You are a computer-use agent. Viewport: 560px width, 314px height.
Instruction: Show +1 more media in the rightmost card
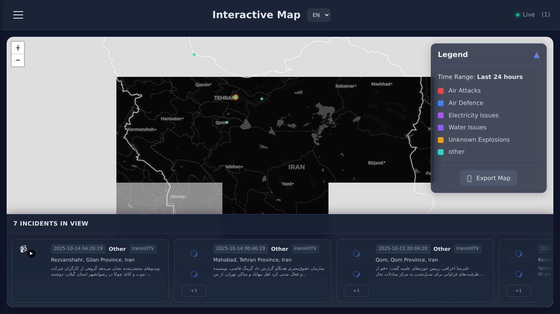click(x=519, y=291)
